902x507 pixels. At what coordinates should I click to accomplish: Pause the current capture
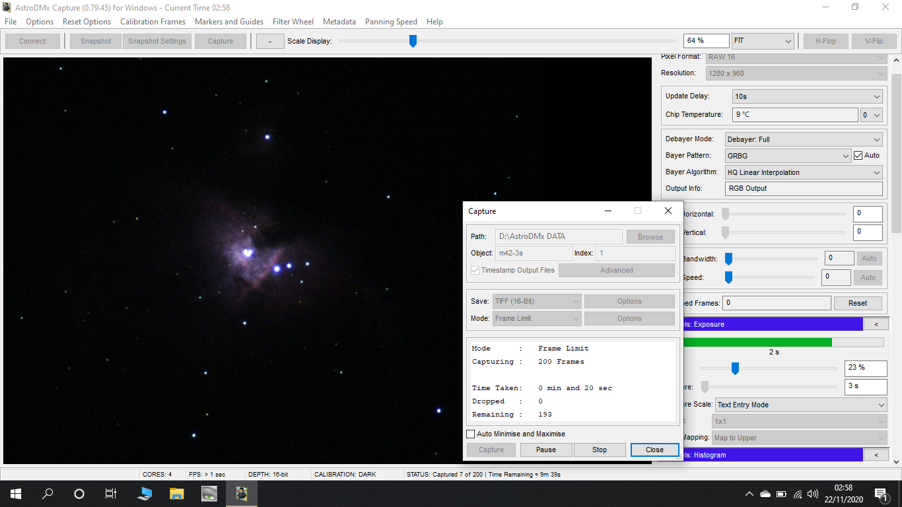click(x=545, y=450)
